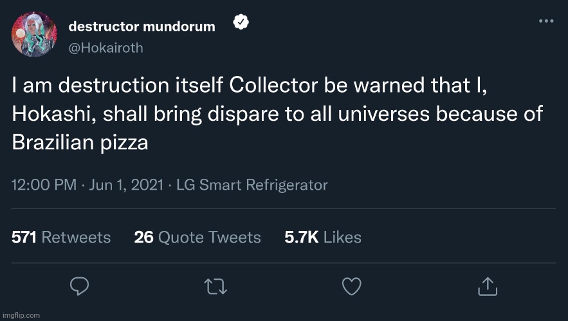Retweet using the arrows icon

pos(215,285)
